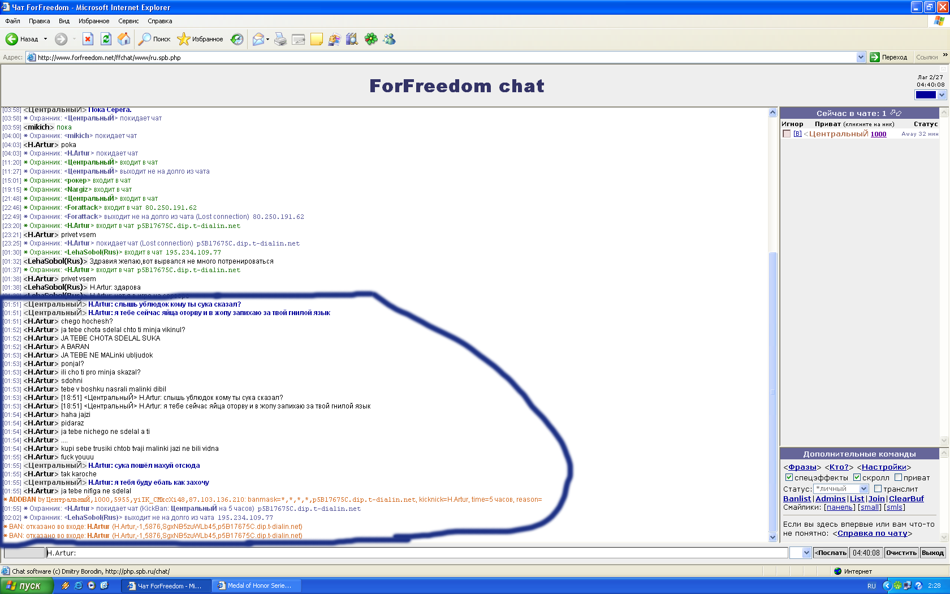This screenshot has height=594, width=950.
Task: Toggle the Игнор checkbox for ЦентральныЙ
Action: [x=787, y=134]
